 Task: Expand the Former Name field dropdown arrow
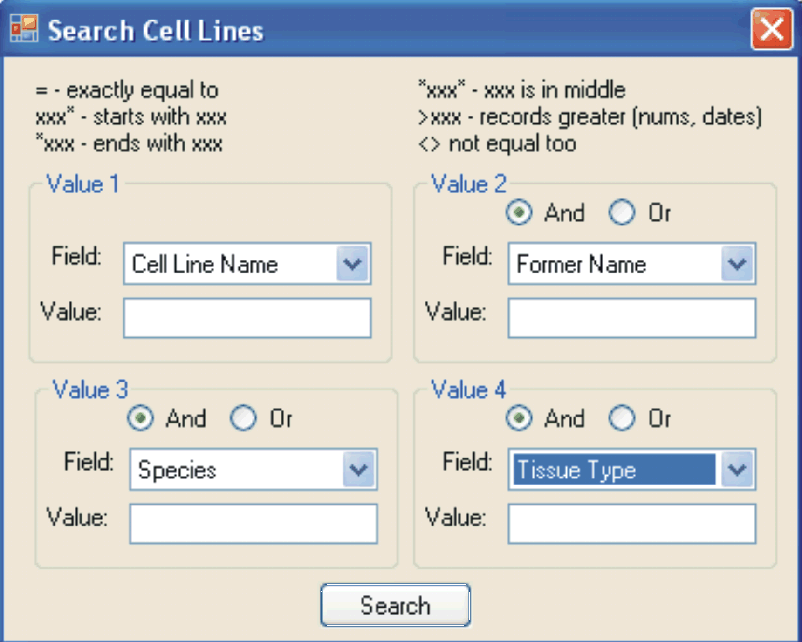(x=737, y=264)
